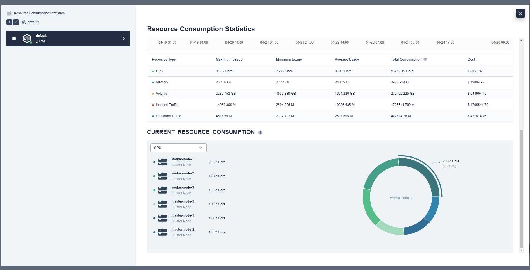This screenshot has width=530, height=270.
Task: Click the Resource Consumption Statistics sidebar icon
Action: 9,13
